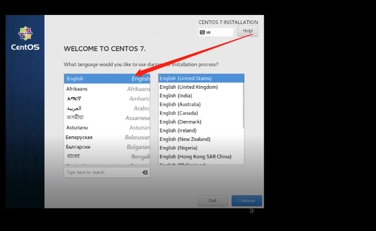Click the Help! button
Screen dimensions: 376x231
tap(247, 31)
